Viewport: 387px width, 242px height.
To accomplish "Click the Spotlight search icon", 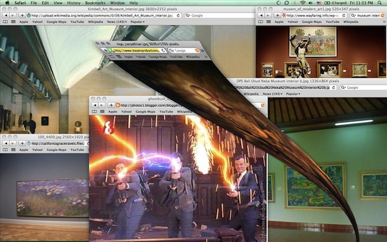I will tap(379, 3).
